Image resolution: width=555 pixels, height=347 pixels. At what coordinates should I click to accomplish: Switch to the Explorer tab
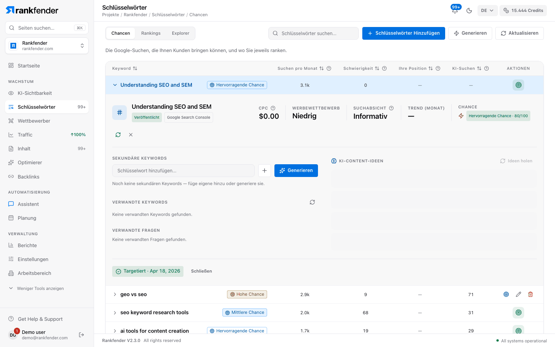coord(180,33)
